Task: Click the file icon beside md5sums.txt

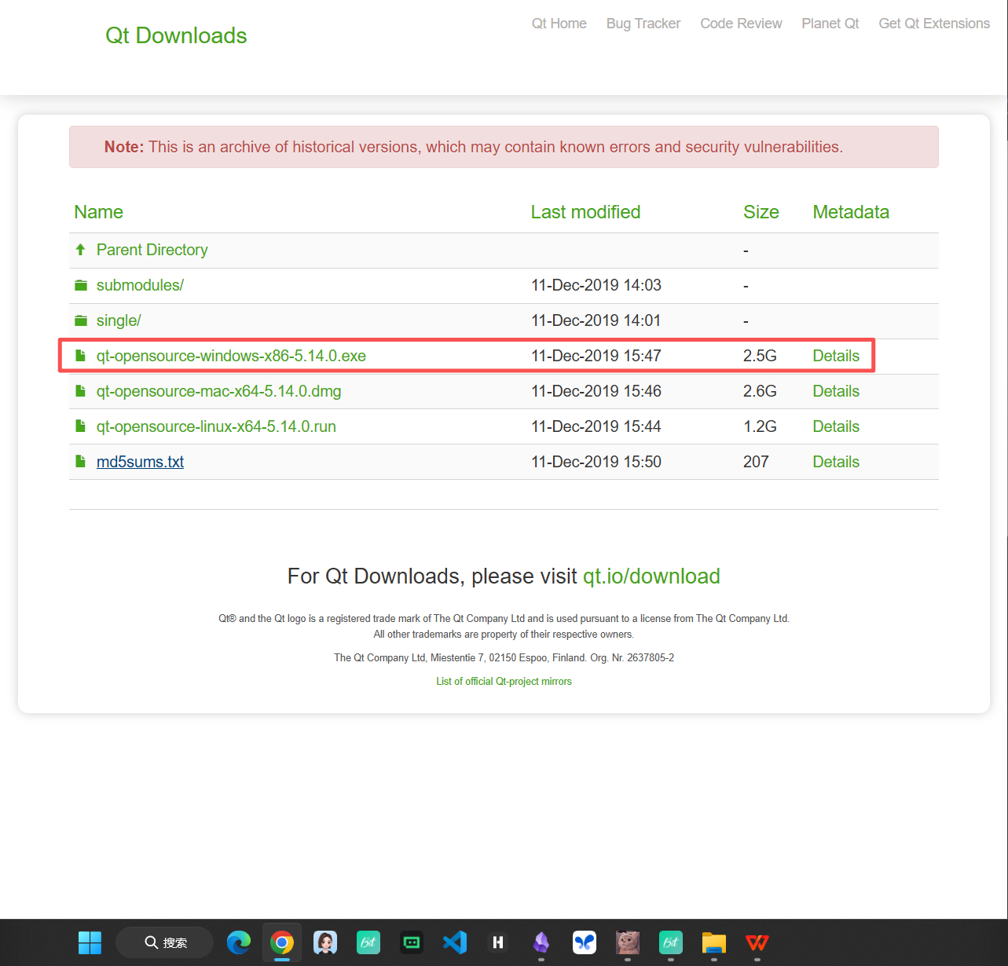Action: point(80,462)
